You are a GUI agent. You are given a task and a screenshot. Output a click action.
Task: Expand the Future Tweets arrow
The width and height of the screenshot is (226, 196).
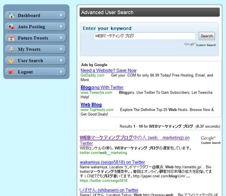pos(61,38)
